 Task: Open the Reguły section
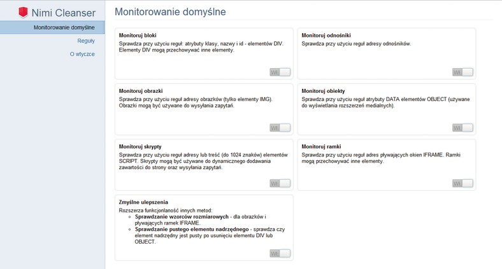[86, 41]
